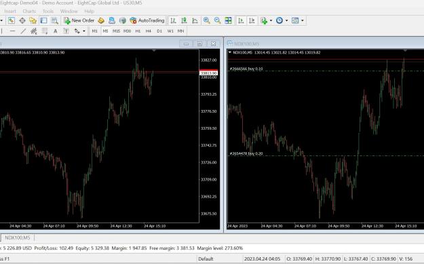
Task: Click the globe signals icon
Action: point(123,20)
